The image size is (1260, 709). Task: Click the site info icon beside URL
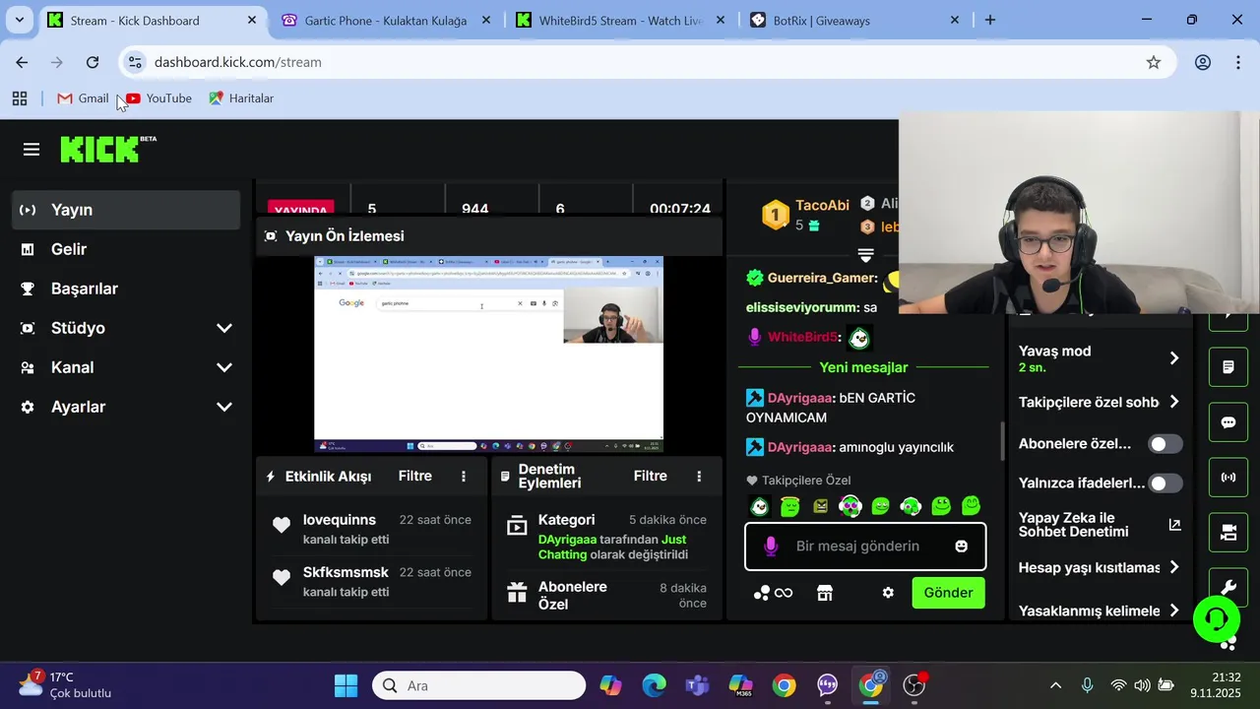136,62
